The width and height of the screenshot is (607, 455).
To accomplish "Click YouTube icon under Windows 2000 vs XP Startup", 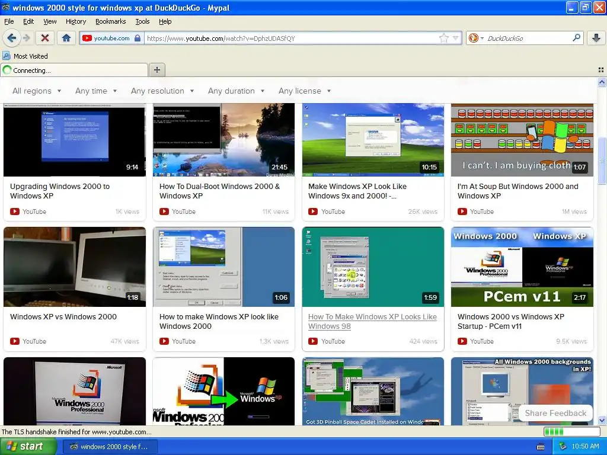I will [x=462, y=341].
